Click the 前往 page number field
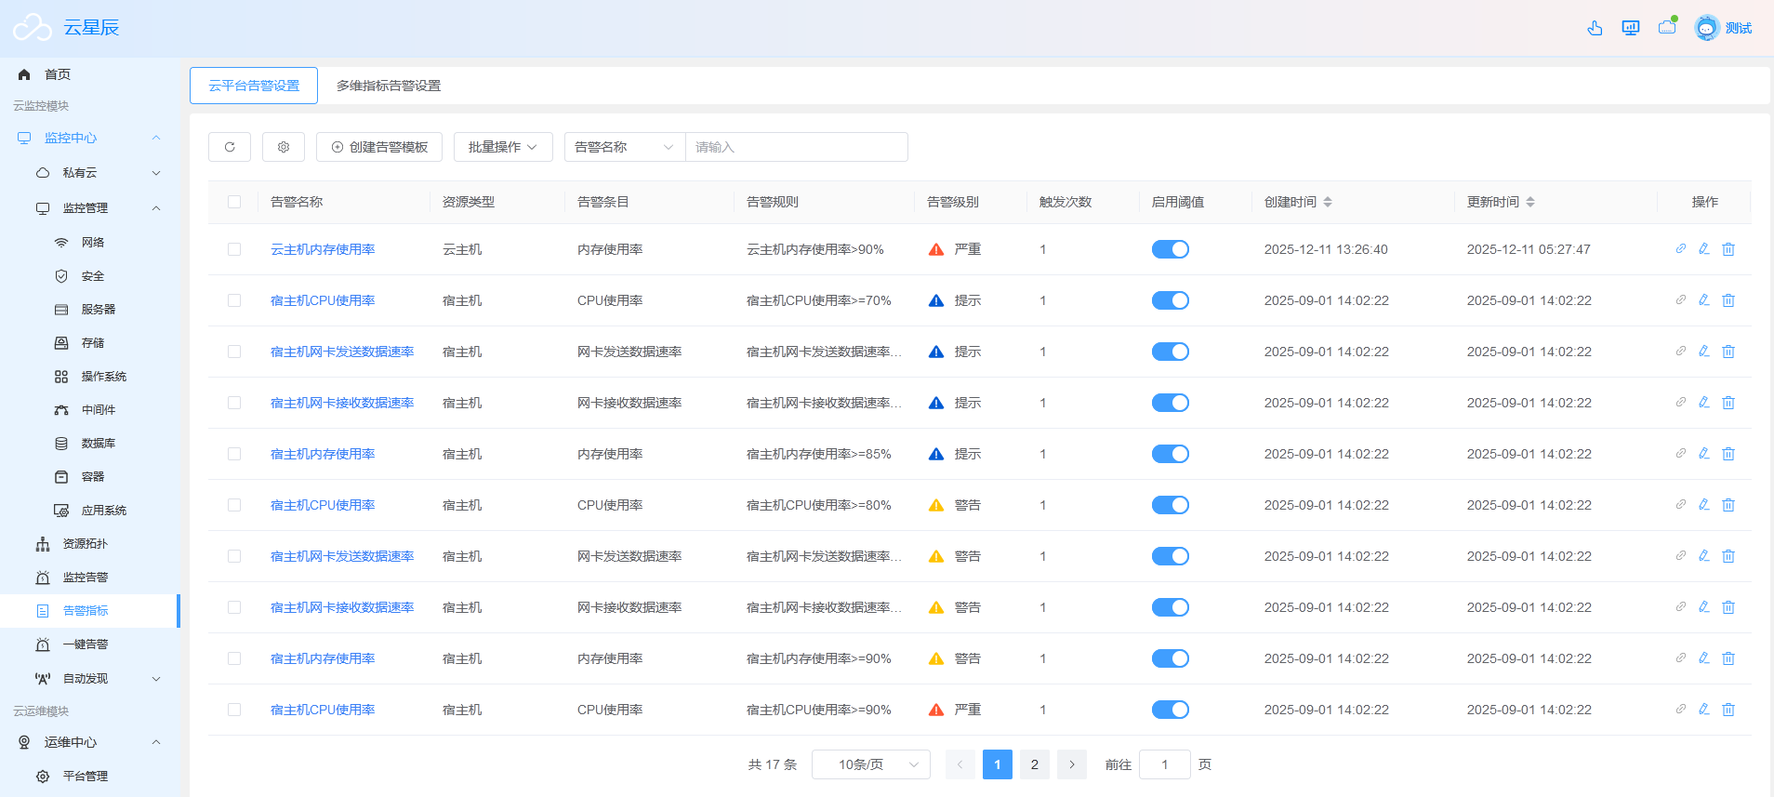The height and width of the screenshot is (797, 1774). click(x=1165, y=764)
